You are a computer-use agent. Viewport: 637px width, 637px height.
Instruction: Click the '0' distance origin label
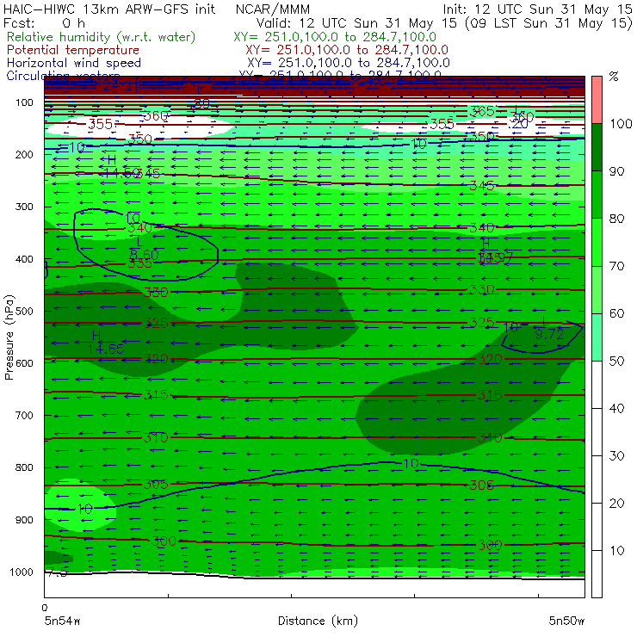[45, 608]
